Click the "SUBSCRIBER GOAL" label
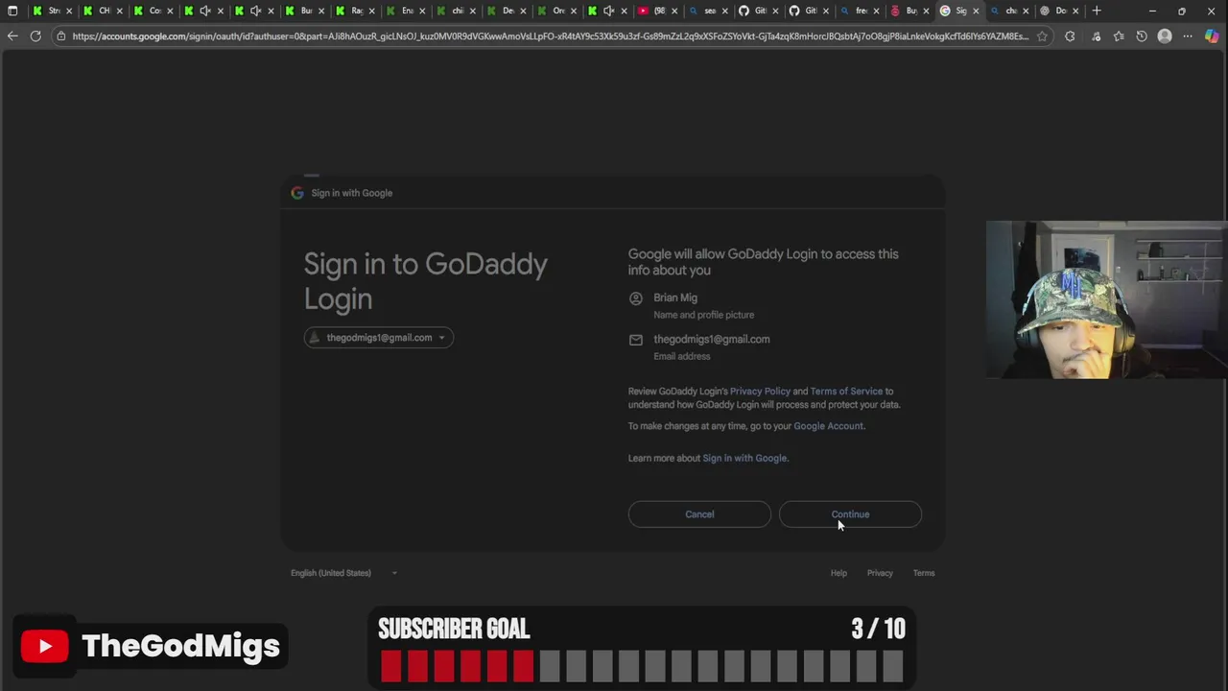This screenshot has height=691, width=1228. tap(454, 629)
